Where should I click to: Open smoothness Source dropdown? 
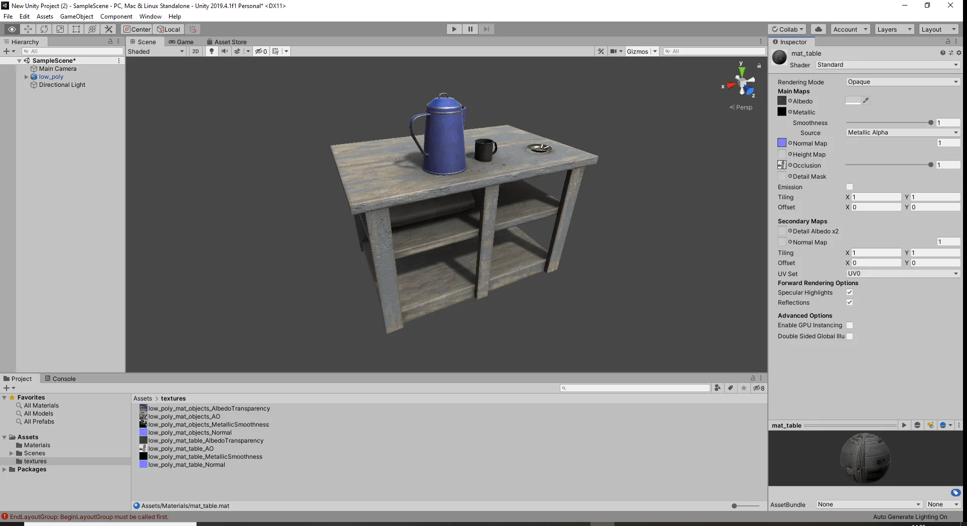903,133
